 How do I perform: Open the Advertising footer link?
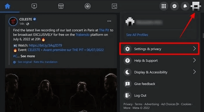152,104
